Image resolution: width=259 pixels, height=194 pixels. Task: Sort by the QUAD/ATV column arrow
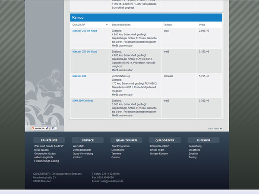(107, 25)
